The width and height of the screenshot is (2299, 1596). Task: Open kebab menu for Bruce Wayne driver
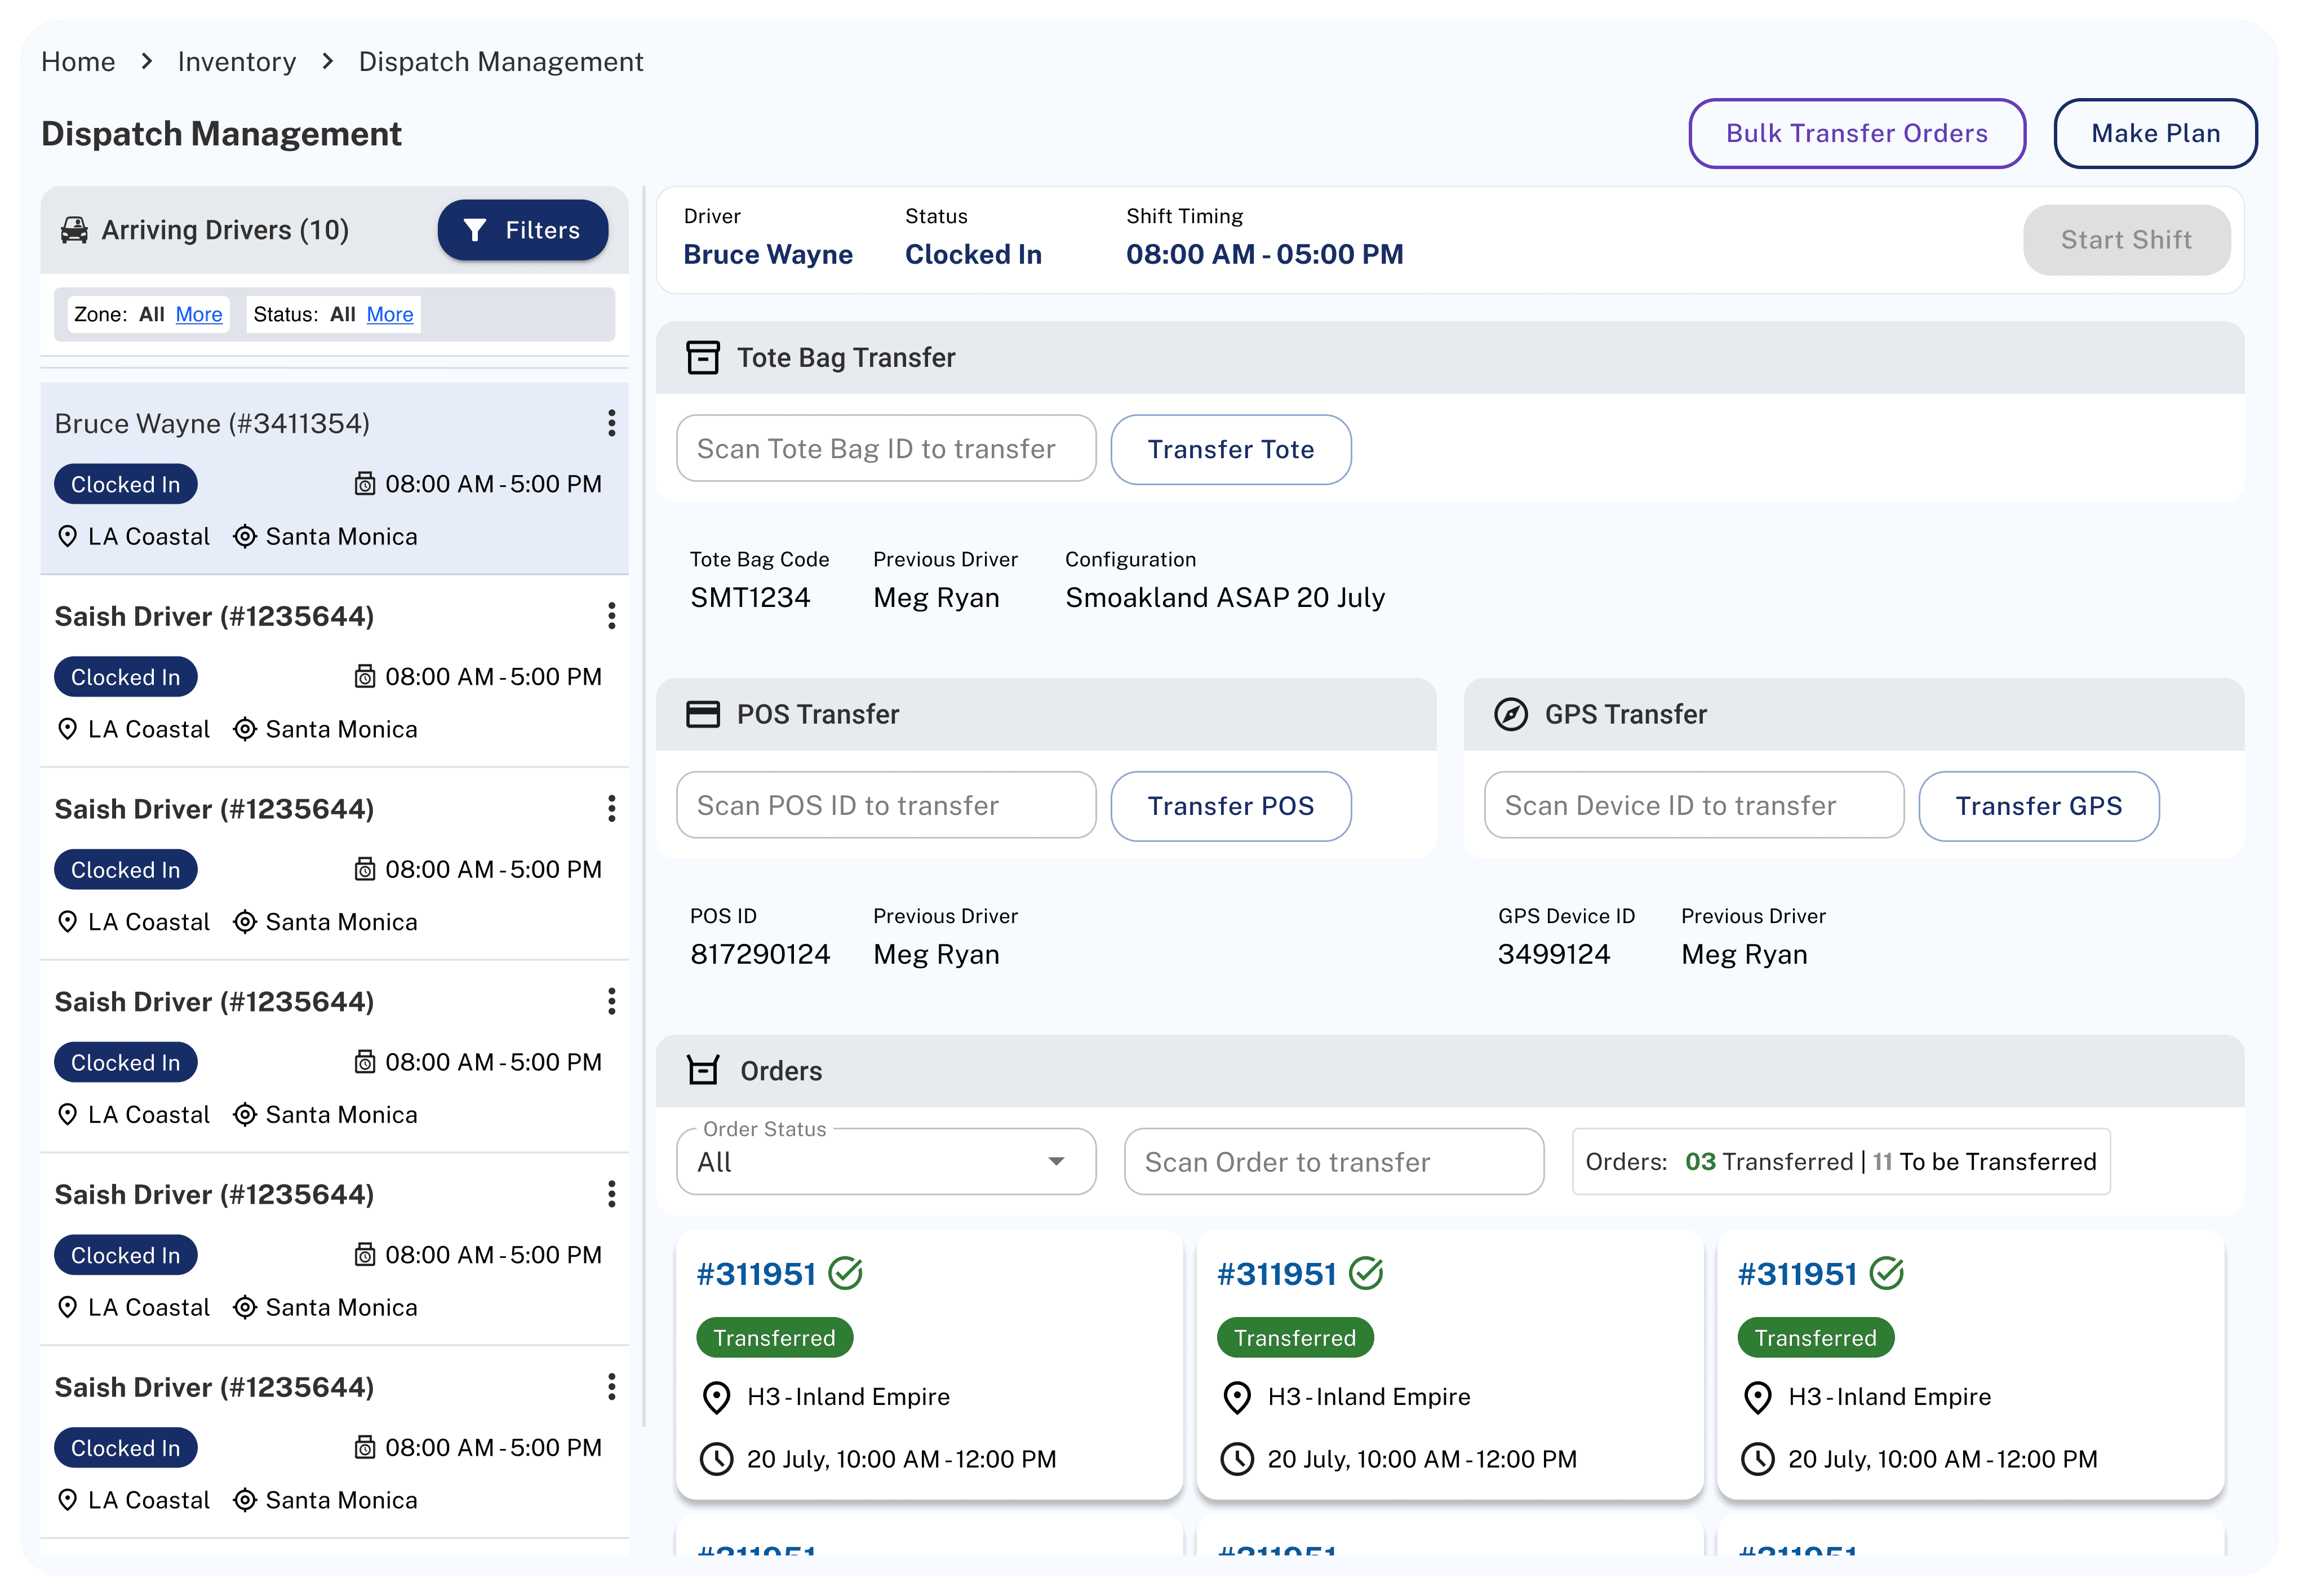611,423
